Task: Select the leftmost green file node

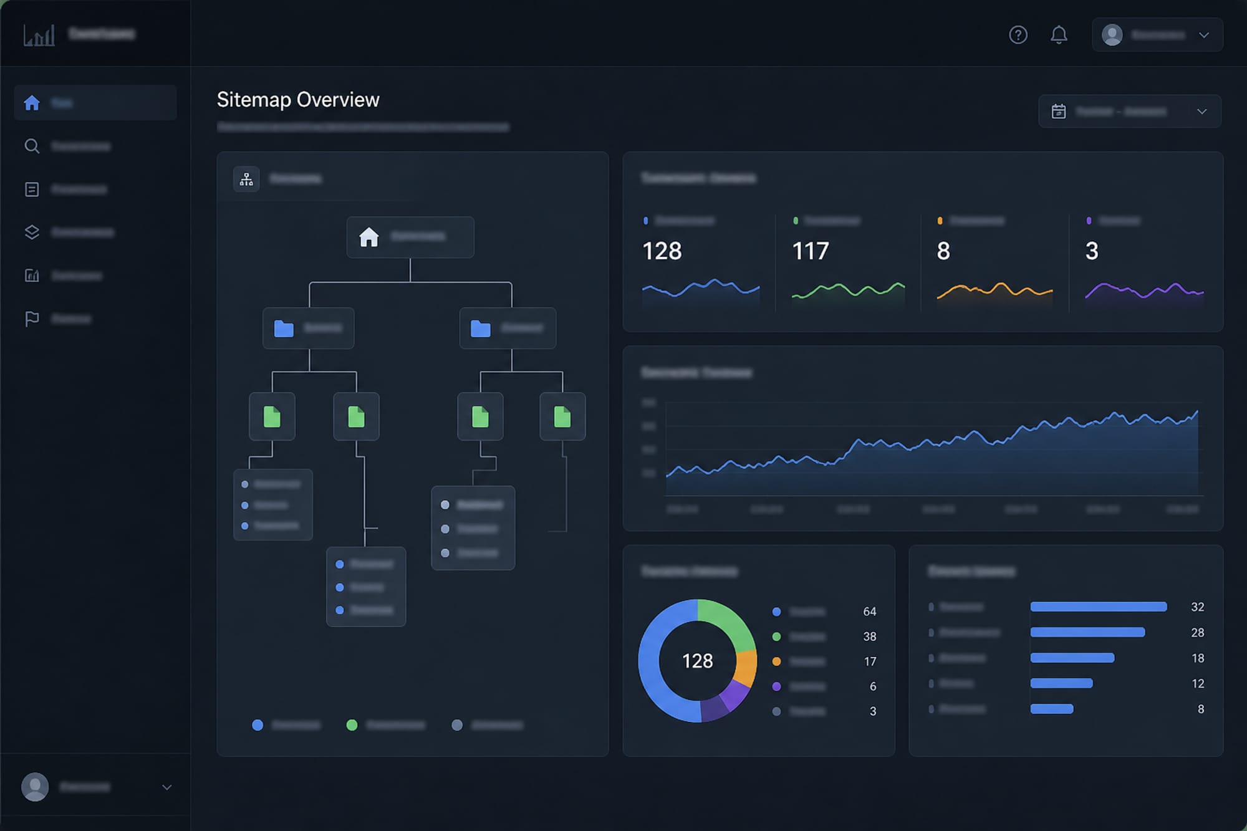Action: (272, 416)
